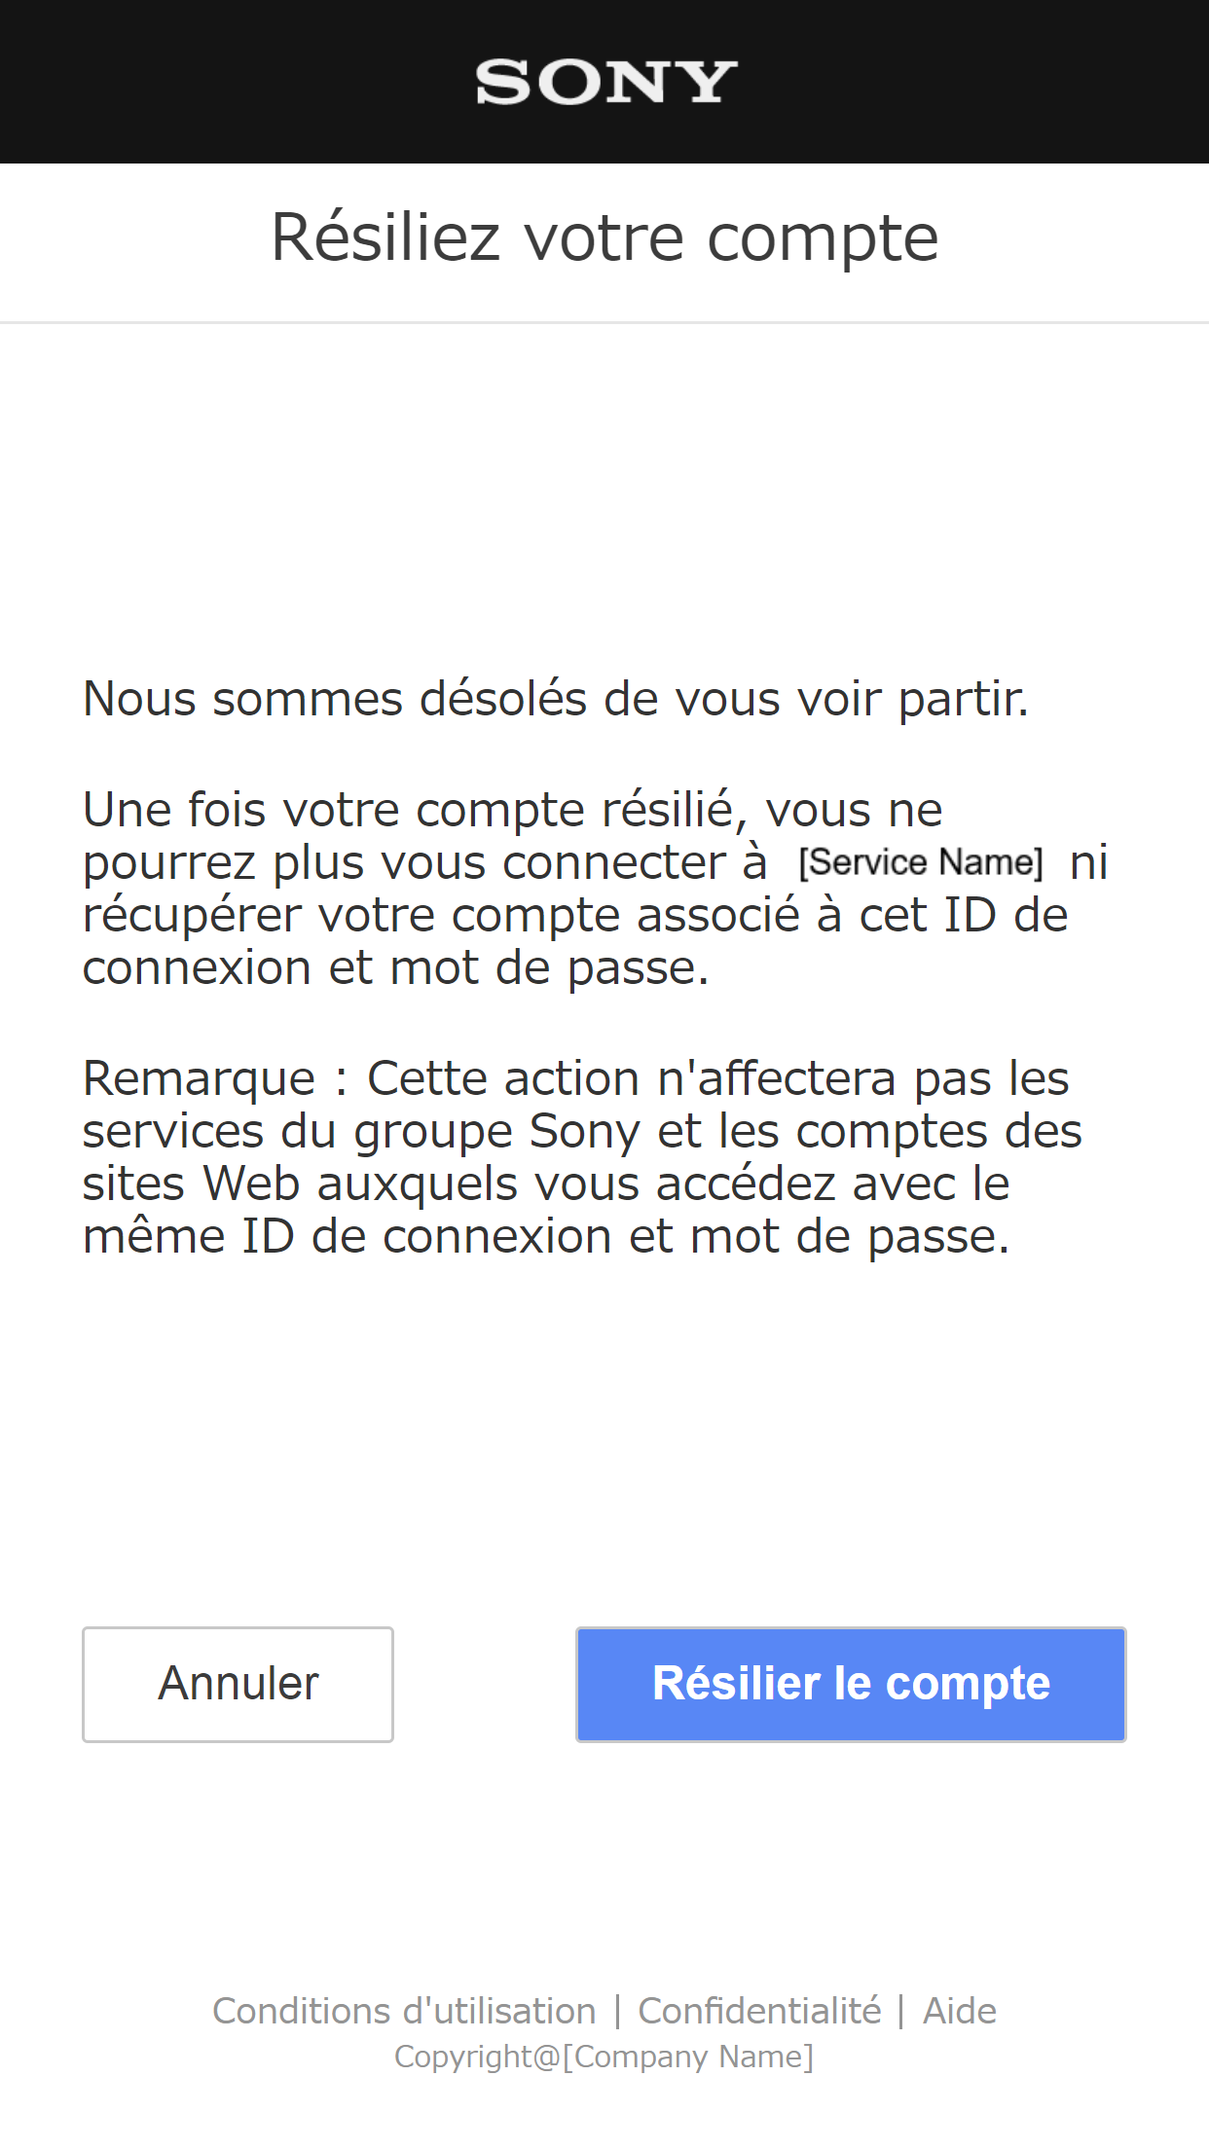
Task: Click the "Nous sommes désolés" sentence
Action: pos(556,699)
